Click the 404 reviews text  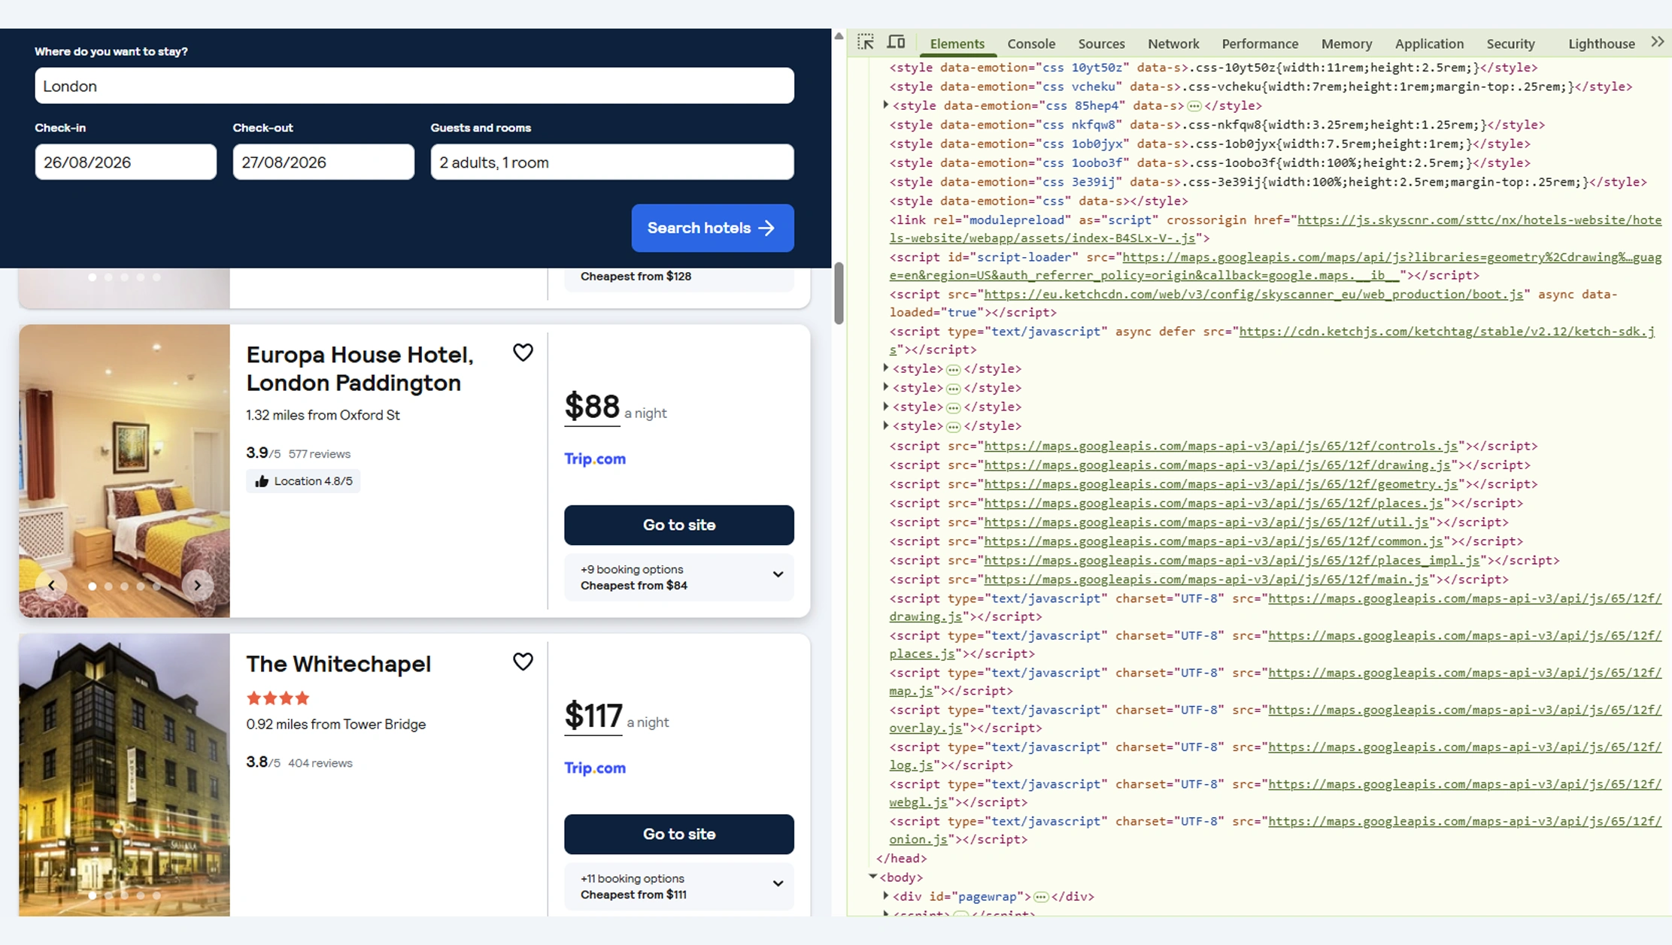[x=320, y=763]
